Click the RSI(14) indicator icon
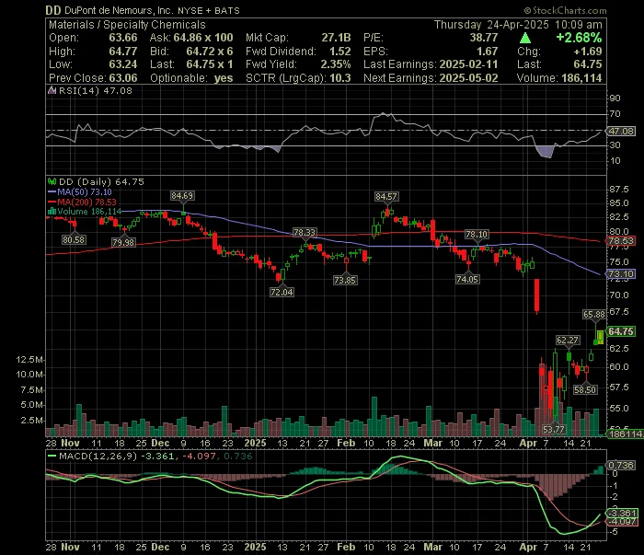Viewport: 644px width, 555px height. pyautogui.click(x=52, y=90)
